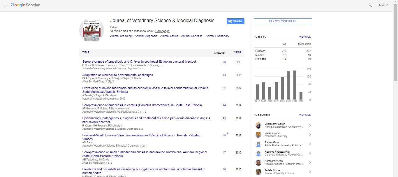The height and width of the screenshot is (177, 398).
Task: Open the Sign In link
Action: coord(383,5)
